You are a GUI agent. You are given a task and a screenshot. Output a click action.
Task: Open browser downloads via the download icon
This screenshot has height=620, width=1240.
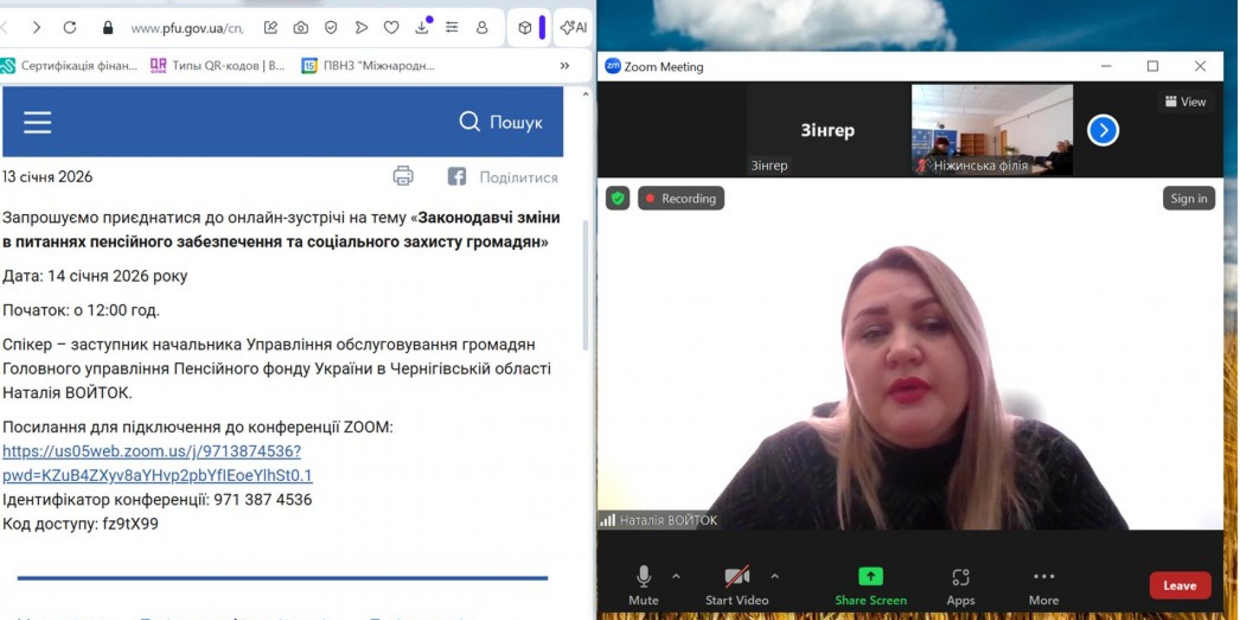[422, 28]
